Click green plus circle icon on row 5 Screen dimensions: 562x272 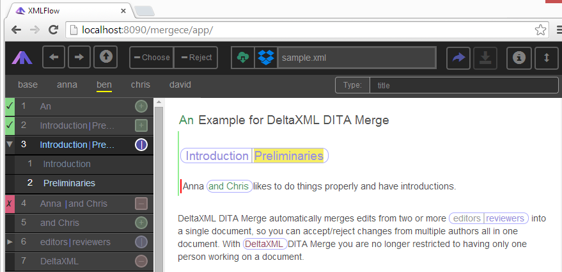point(141,223)
